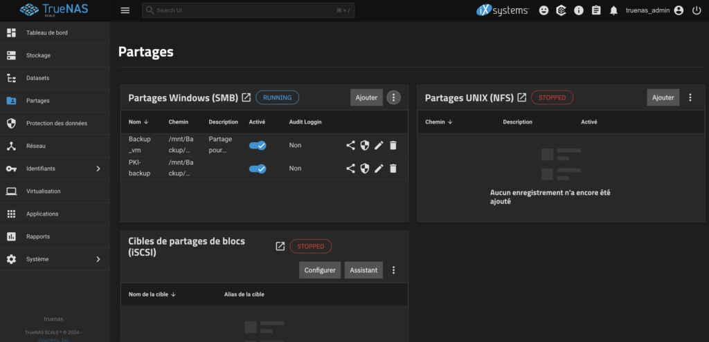Open the NFS panel three-dot options menu

click(690, 97)
